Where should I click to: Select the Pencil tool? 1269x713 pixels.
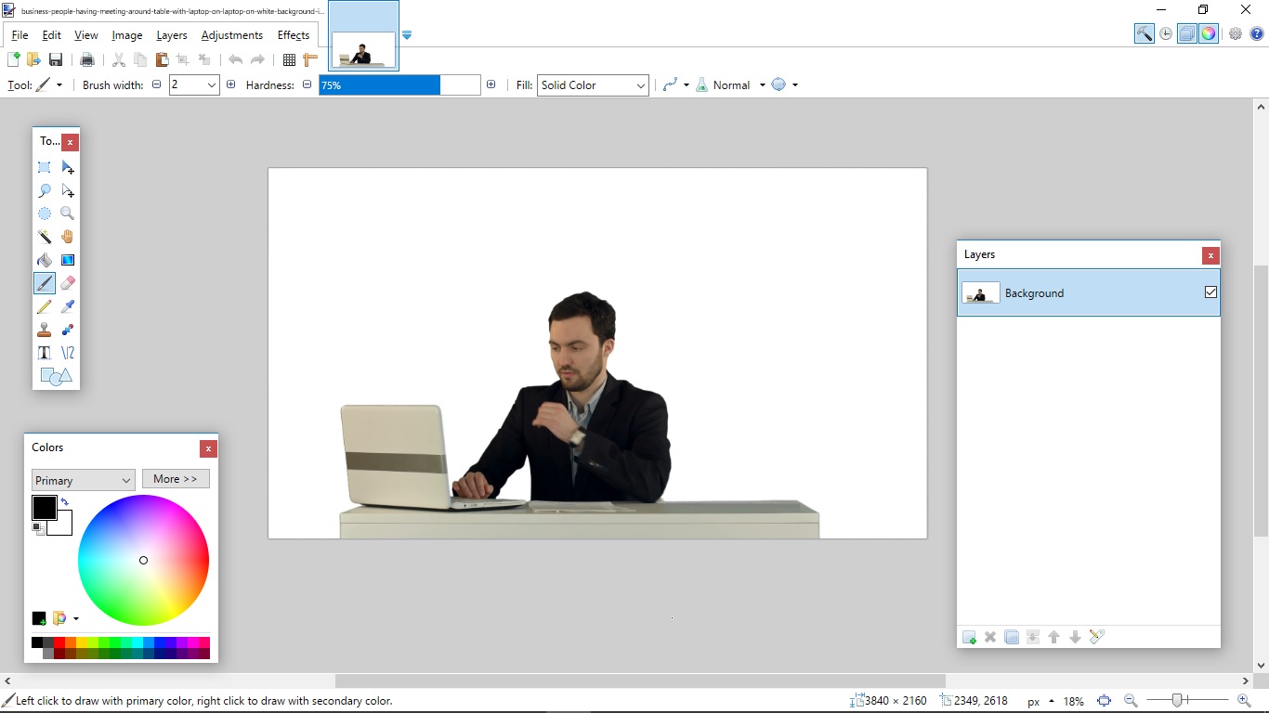pyautogui.click(x=44, y=306)
